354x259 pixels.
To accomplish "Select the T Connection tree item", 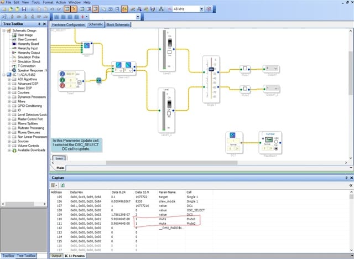I will (27, 66).
